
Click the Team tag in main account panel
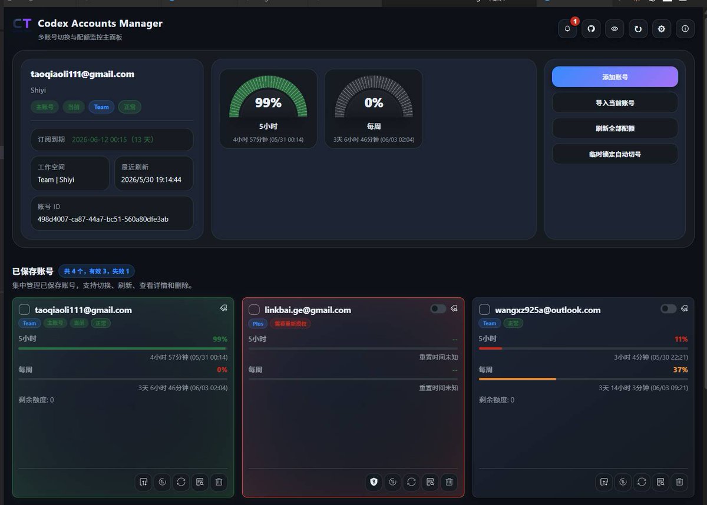point(101,107)
